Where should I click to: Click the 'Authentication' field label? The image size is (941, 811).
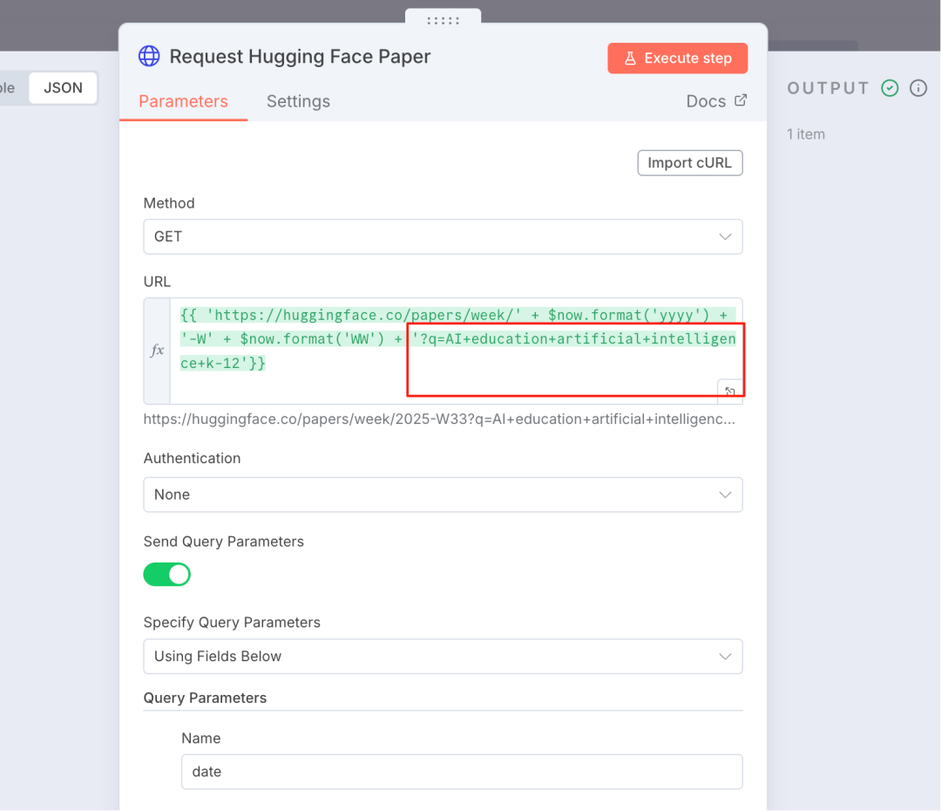[x=192, y=459]
